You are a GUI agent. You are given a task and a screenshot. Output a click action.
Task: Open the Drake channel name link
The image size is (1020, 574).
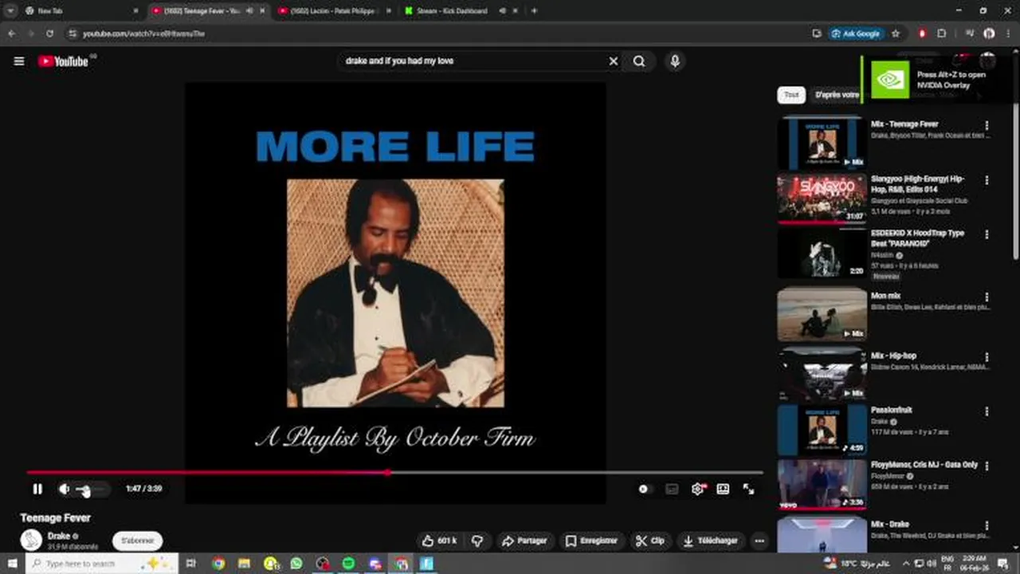(x=59, y=537)
